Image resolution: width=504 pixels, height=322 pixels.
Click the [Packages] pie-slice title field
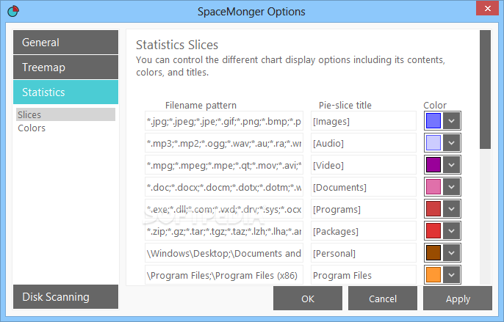coord(364,231)
